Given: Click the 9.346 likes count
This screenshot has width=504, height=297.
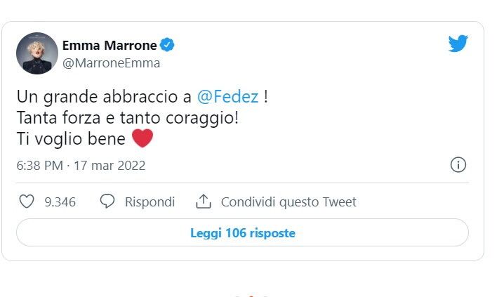Looking at the screenshot, I should click(60, 202).
